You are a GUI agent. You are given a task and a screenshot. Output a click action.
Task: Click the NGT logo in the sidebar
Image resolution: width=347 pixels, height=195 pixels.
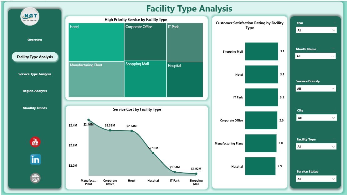[30, 17]
